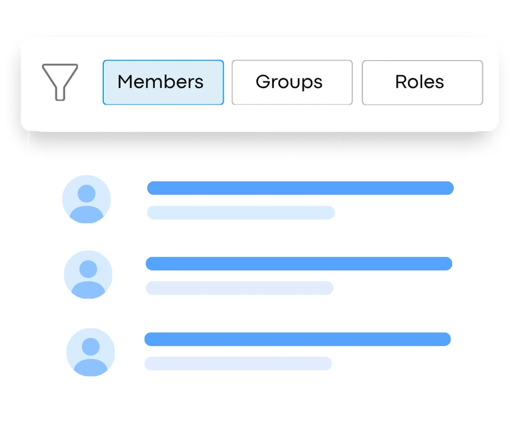Click the third member's light subtitle bar
This screenshot has width=514, height=426.
[238, 364]
